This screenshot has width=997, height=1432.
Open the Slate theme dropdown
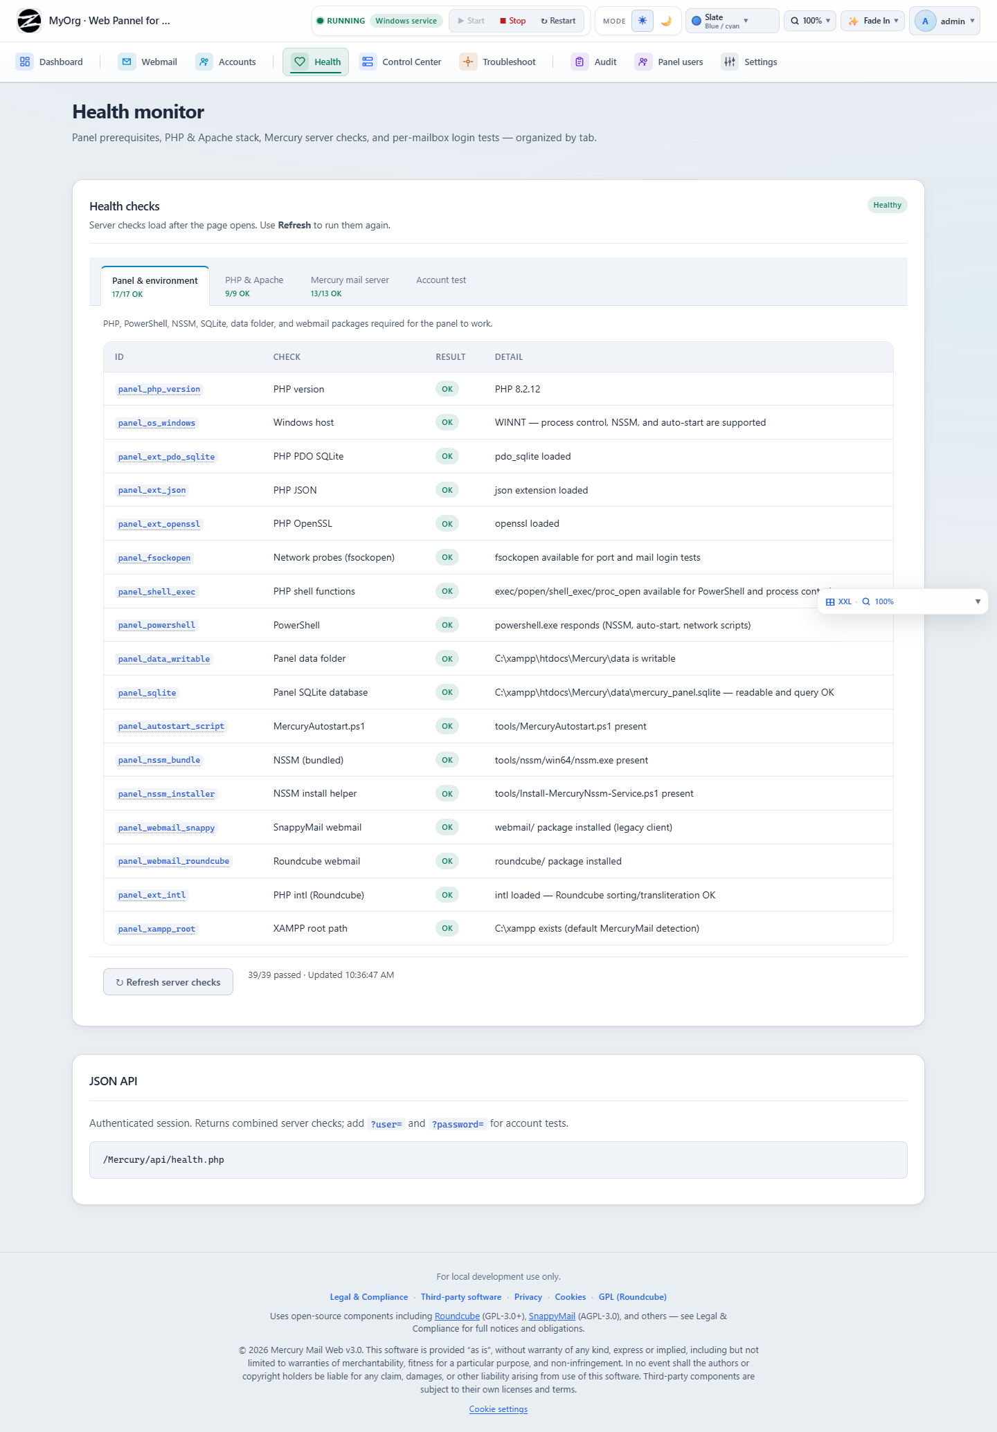pyautogui.click(x=732, y=21)
